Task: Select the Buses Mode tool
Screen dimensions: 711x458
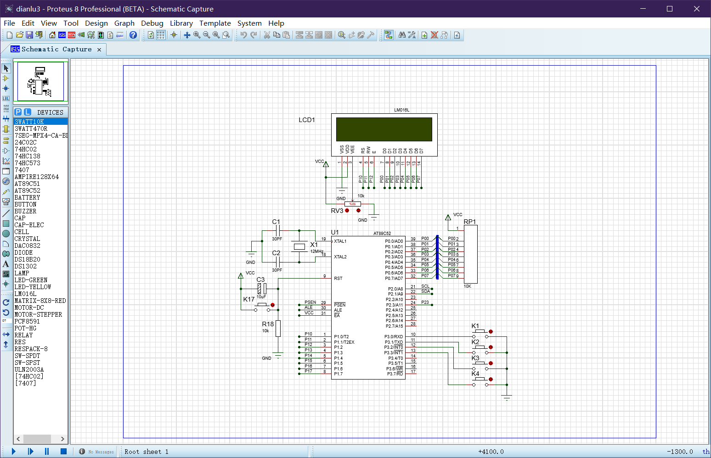Action: pos(6,118)
